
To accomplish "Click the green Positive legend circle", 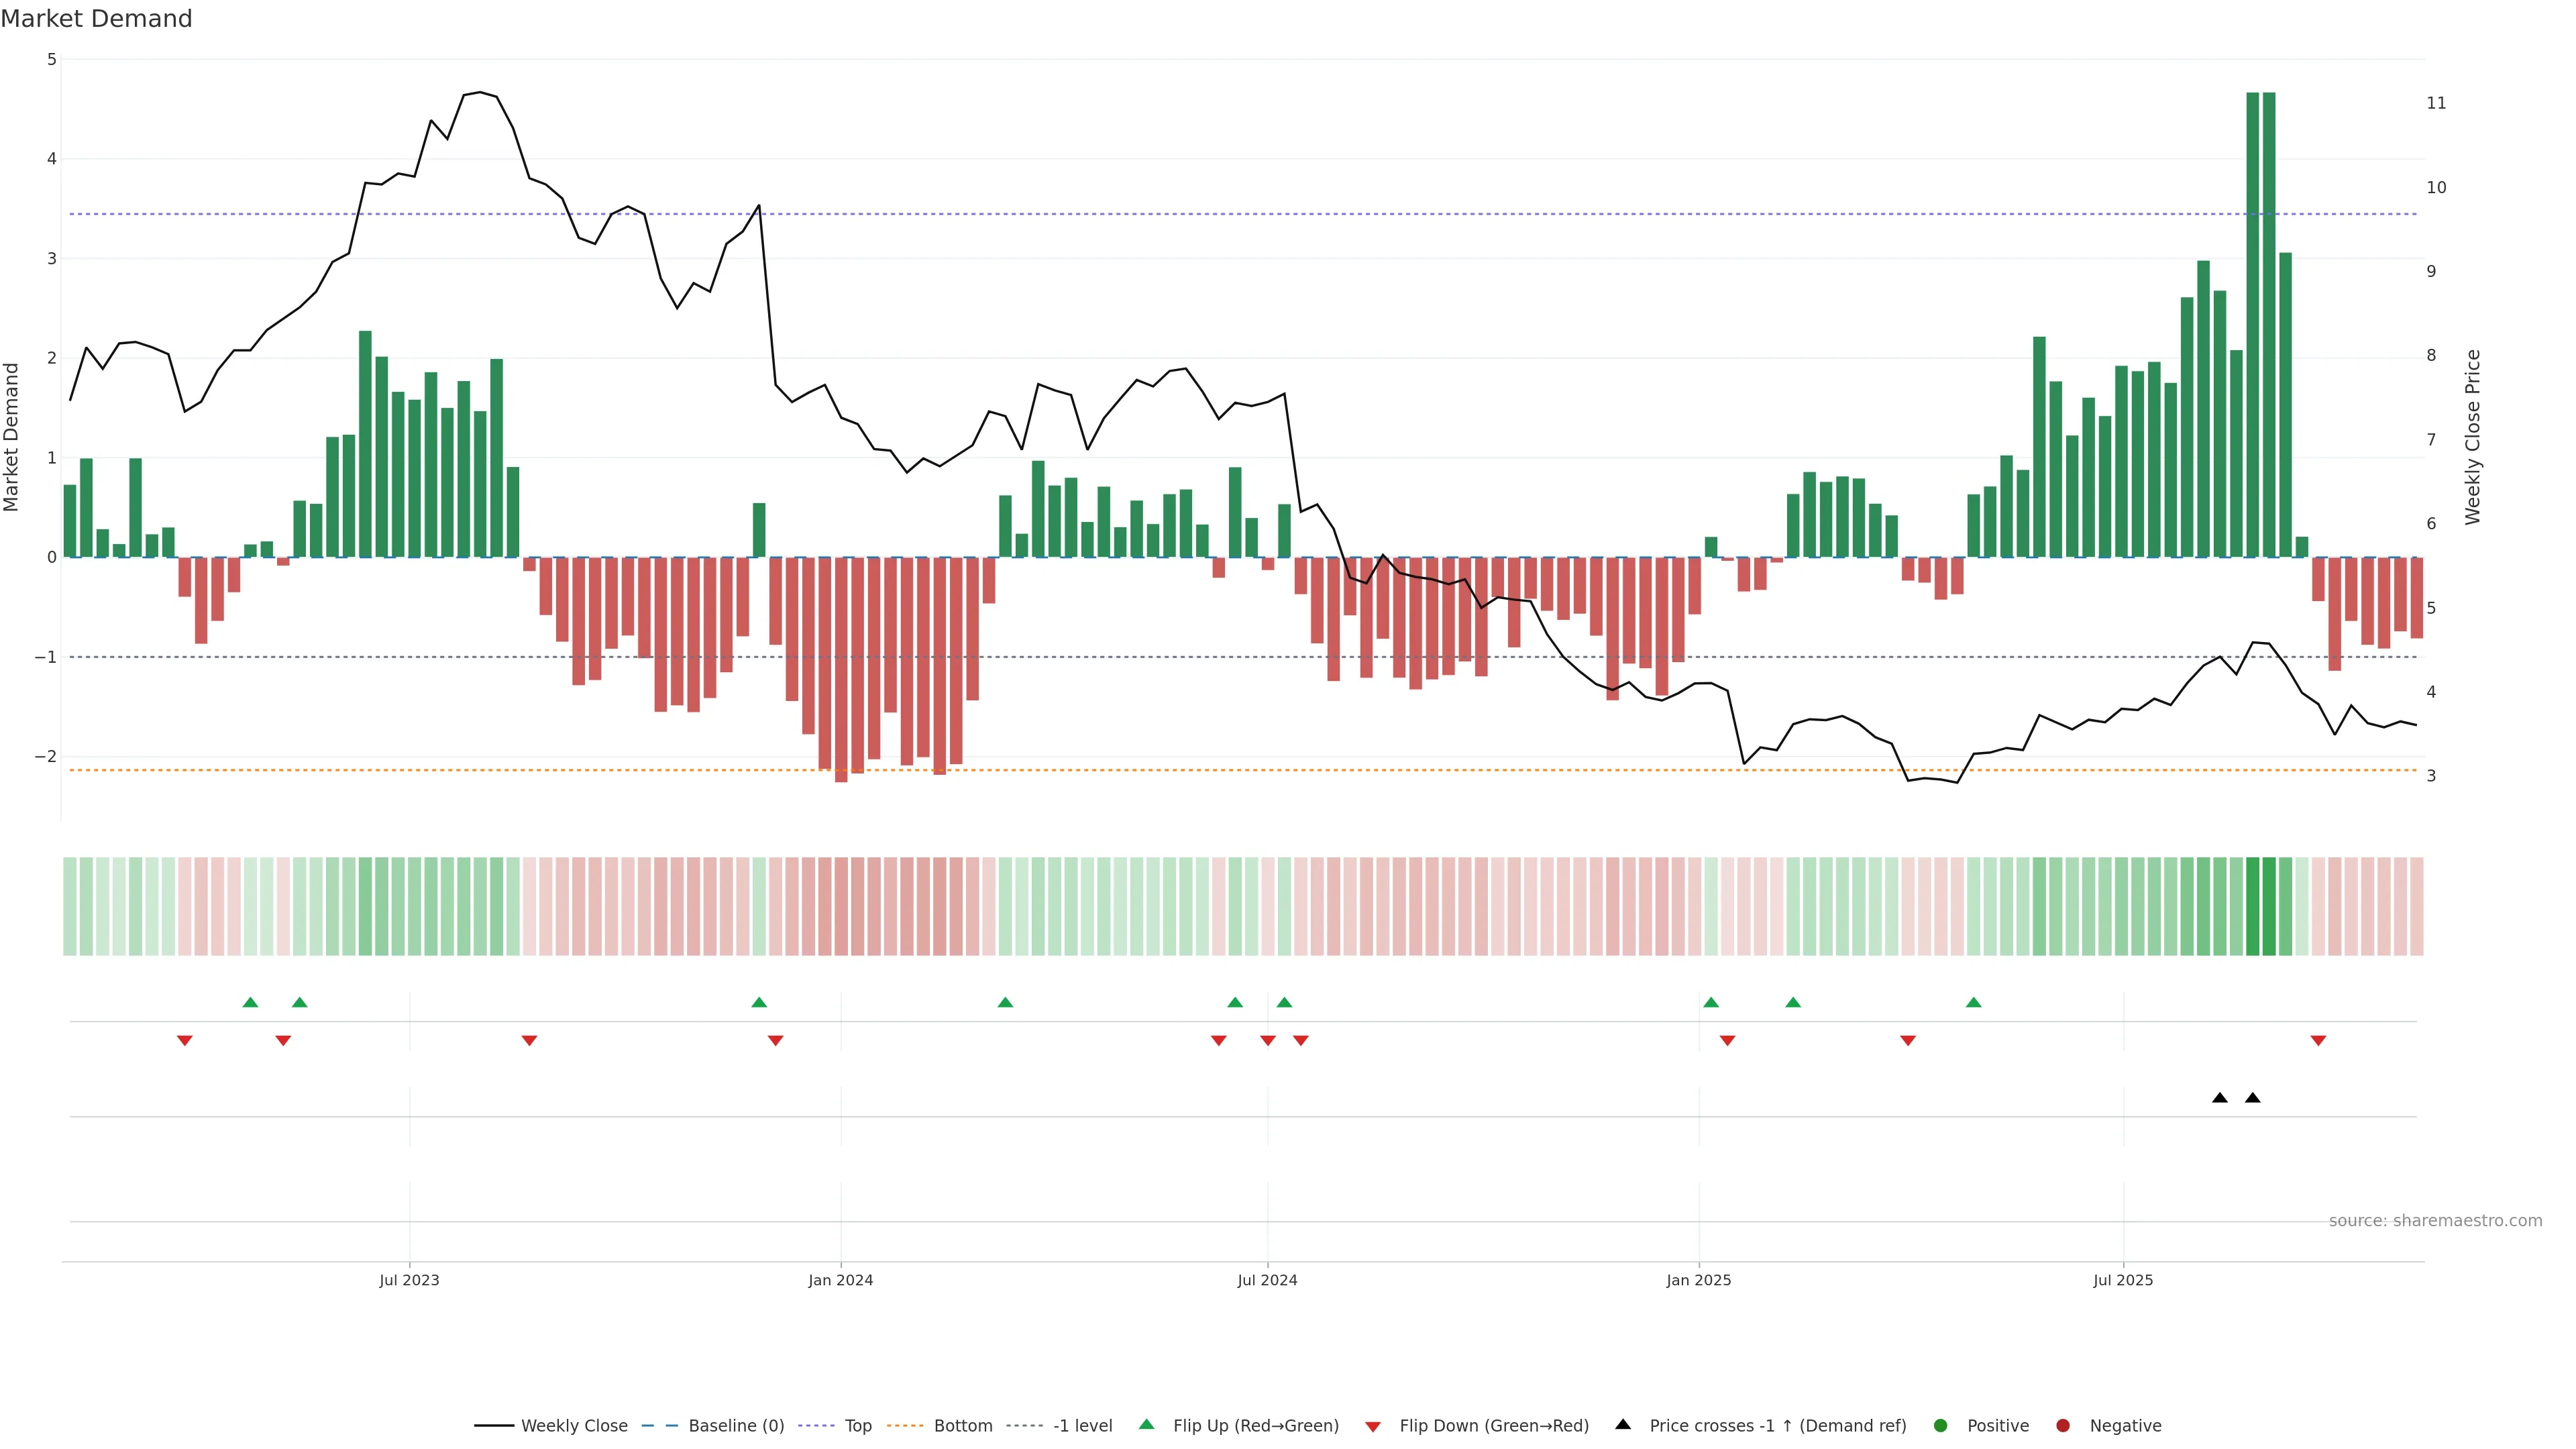I will coord(1941,1425).
